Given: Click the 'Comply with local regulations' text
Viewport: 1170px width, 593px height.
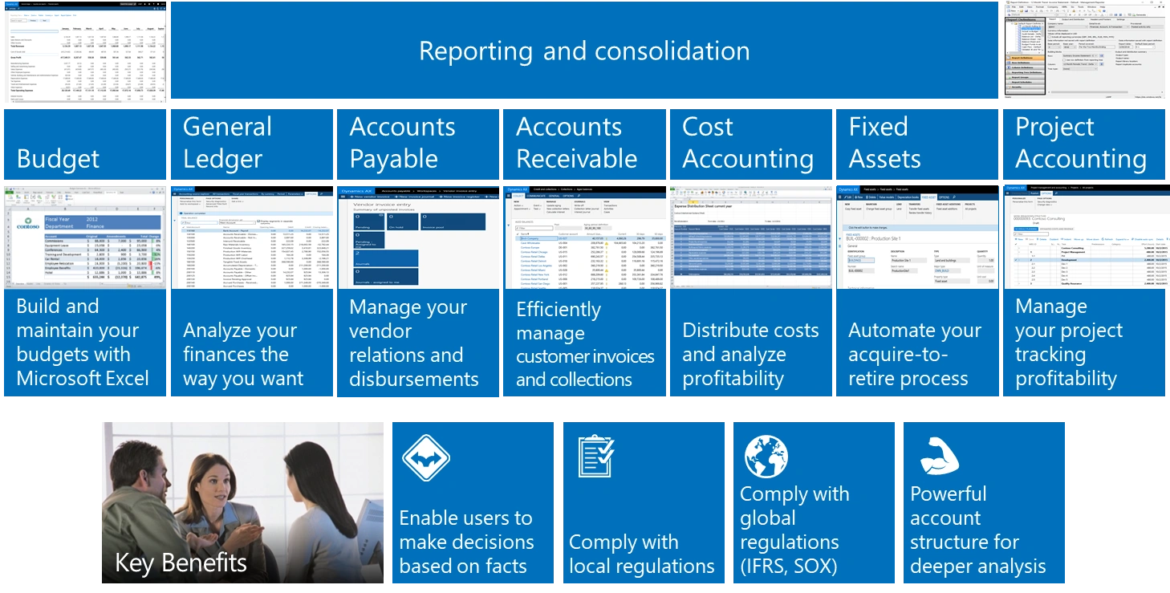Looking at the screenshot, I should coord(641,554).
